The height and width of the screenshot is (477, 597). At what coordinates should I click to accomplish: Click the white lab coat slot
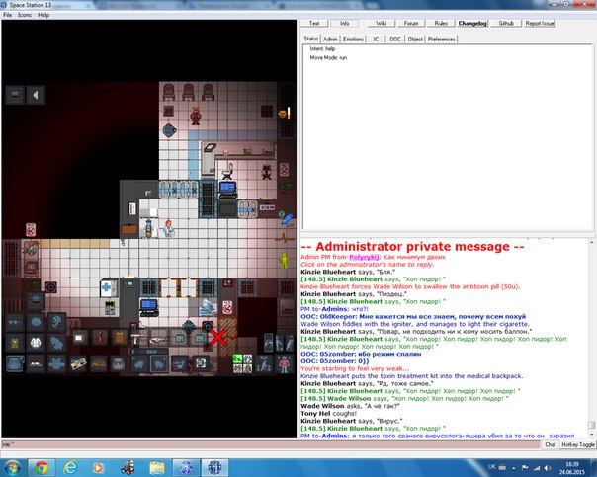point(37,343)
